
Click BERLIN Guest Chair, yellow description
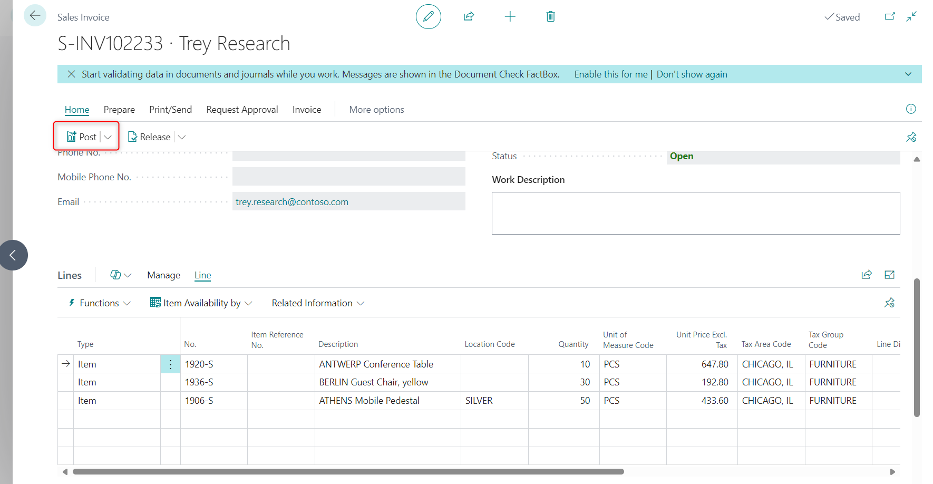[374, 382]
